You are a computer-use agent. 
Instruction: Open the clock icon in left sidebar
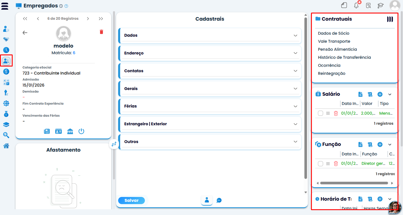tap(6, 50)
